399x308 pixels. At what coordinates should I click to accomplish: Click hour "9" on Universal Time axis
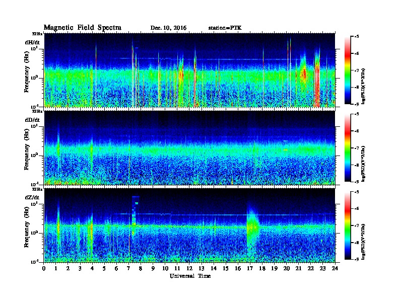click(153, 268)
